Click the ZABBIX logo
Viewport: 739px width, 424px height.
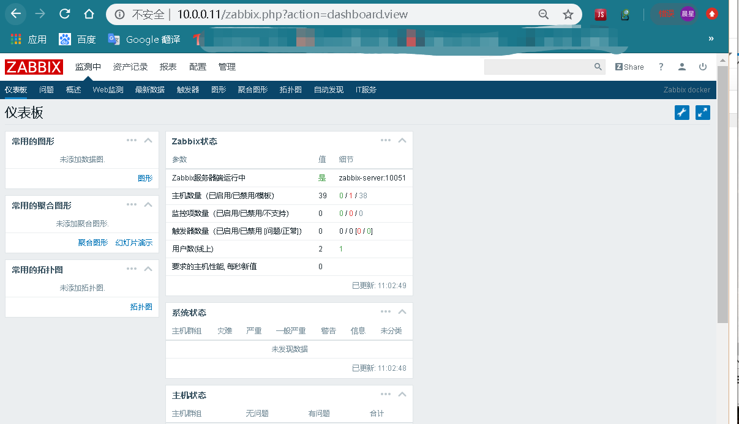(x=34, y=67)
